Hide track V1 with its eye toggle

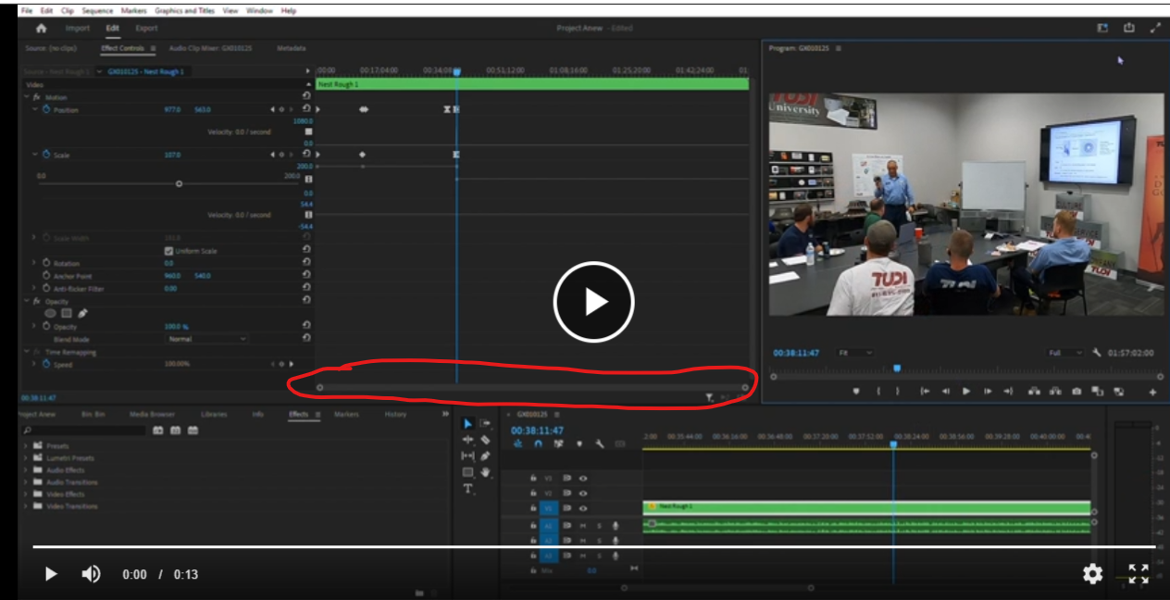(582, 507)
